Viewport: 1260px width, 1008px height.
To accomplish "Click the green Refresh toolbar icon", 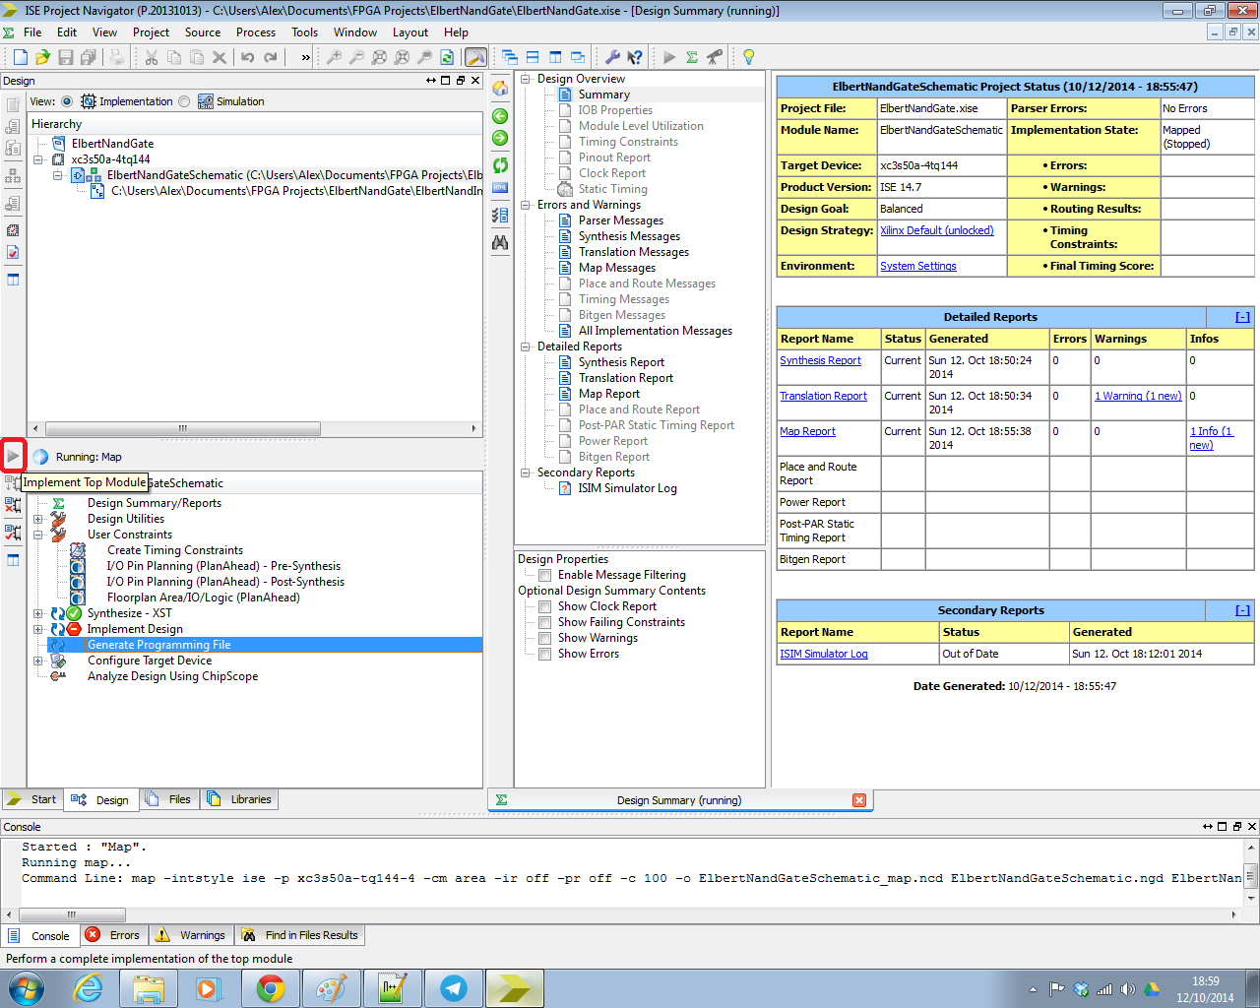I will point(447,57).
